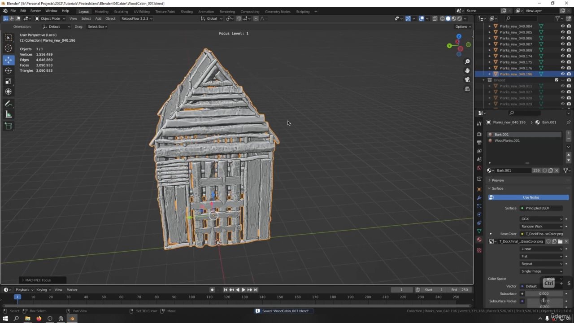Open the Material properties tab icon
The image size is (574, 323).
(479, 240)
